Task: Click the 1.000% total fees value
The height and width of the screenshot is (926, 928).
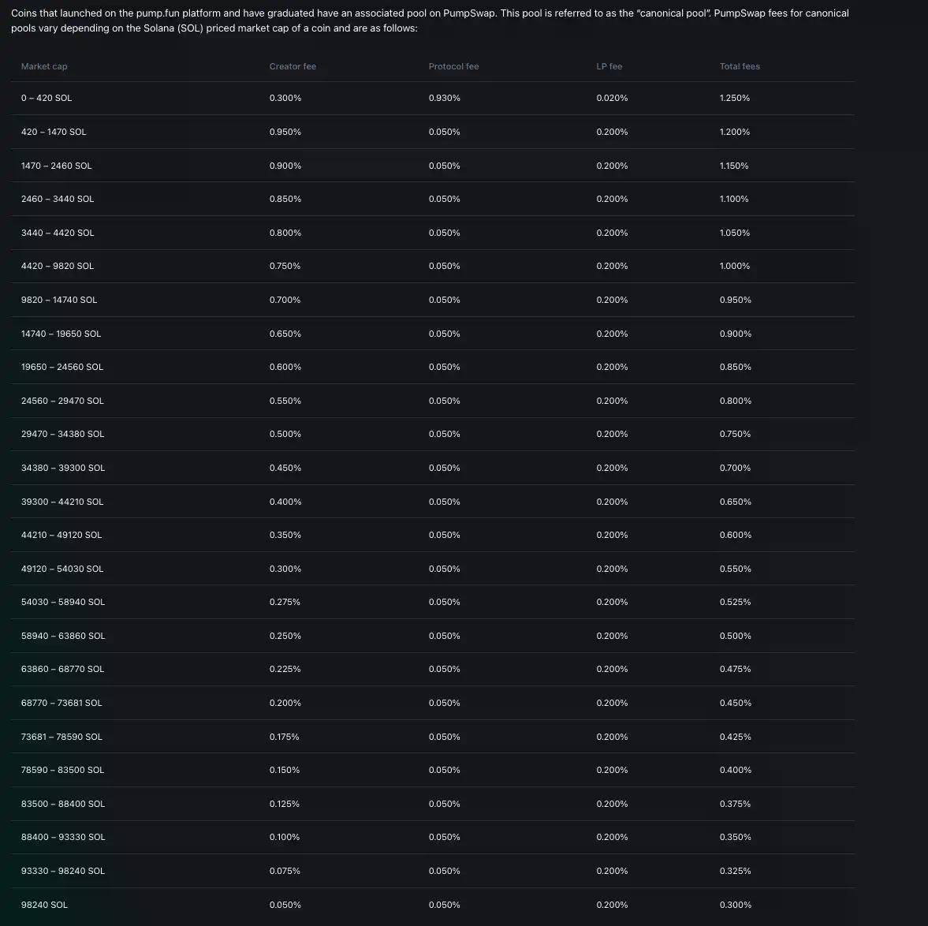Action: point(735,266)
